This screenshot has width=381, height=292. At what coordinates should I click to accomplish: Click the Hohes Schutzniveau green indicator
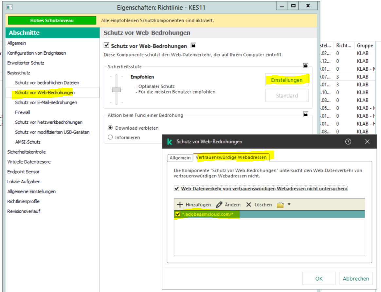52,20
